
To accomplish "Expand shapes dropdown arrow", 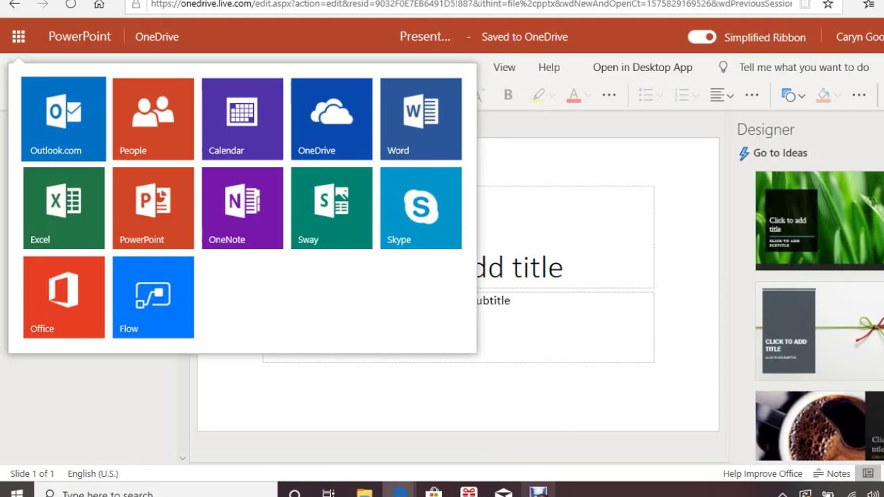I will click(x=802, y=95).
